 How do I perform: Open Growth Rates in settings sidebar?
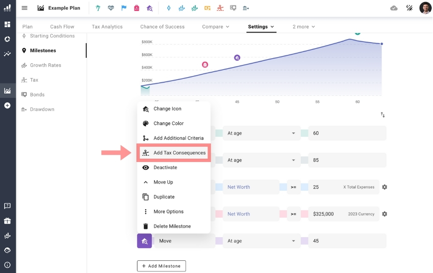coord(45,65)
